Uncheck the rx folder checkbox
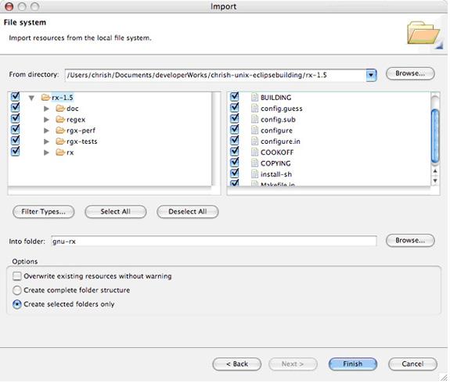Screen dimensions: 450x383 click(x=15, y=152)
